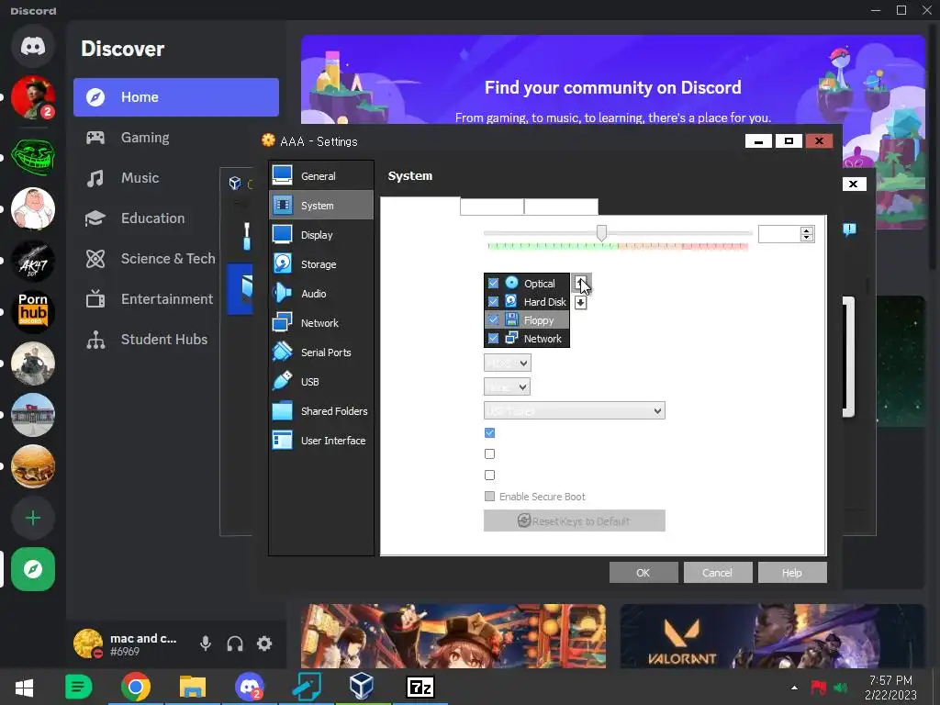The image size is (940, 705).
Task: Select Home in Discord Discover menu
Action: [176, 97]
